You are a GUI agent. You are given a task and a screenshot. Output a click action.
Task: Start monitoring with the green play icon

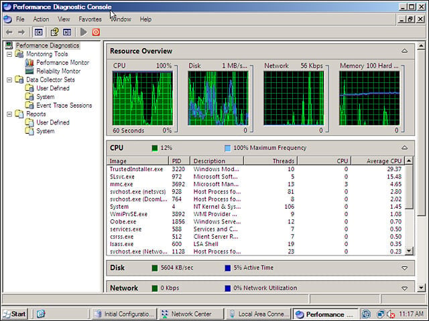click(x=83, y=32)
